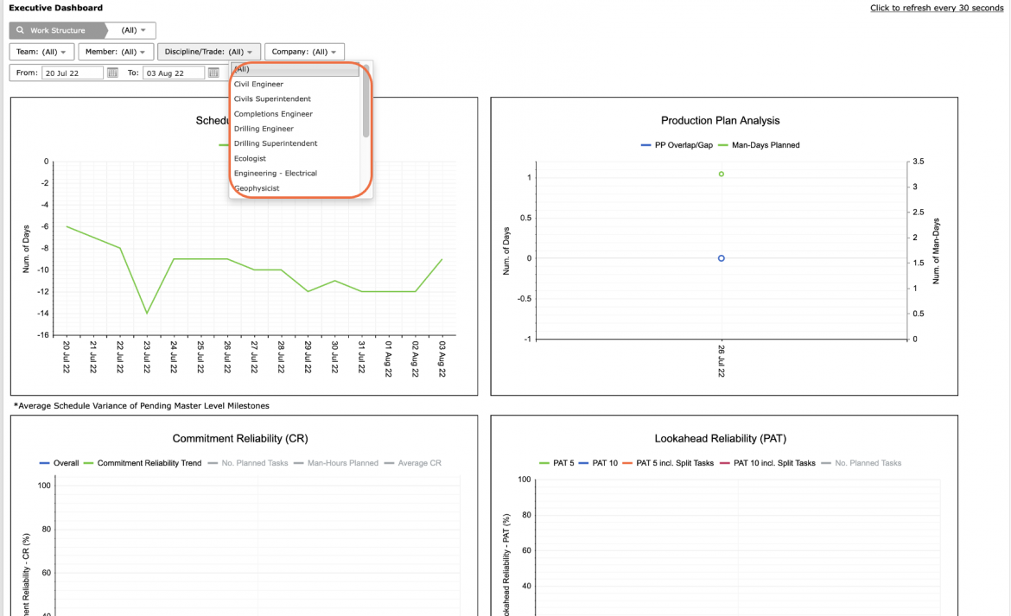Toggle PP Overlap/Gap legend series
This screenshot has height=616, width=1011.
677,145
